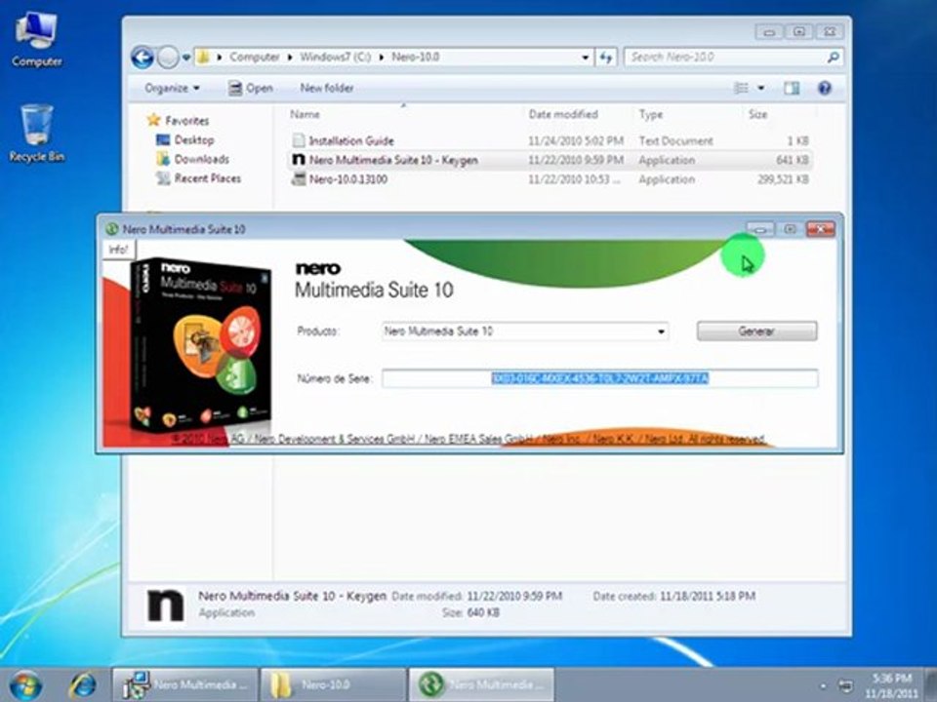The height and width of the screenshot is (702, 937).
Task: Launch Internet Explorer from the taskbar
Action: [82, 684]
